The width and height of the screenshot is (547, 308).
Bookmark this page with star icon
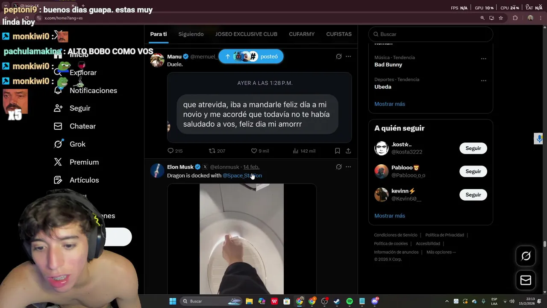tap(501, 18)
